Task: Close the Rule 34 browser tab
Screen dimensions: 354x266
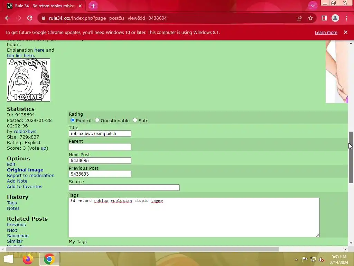Action: pos(80,6)
